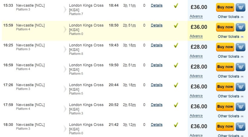Buy now the 15:59 £36.00 ticket
This screenshot has height=137, width=248.
click(x=225, y=27)
